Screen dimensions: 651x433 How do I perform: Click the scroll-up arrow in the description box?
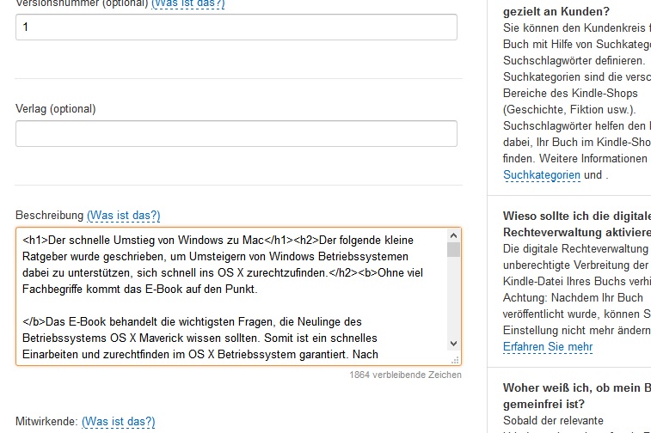[x=453, y=235]
